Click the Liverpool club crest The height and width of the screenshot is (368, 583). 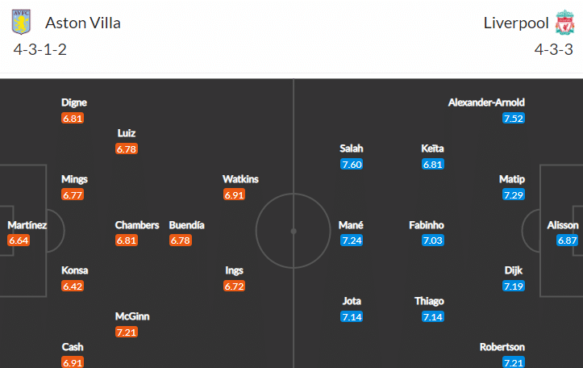point(563,23)
